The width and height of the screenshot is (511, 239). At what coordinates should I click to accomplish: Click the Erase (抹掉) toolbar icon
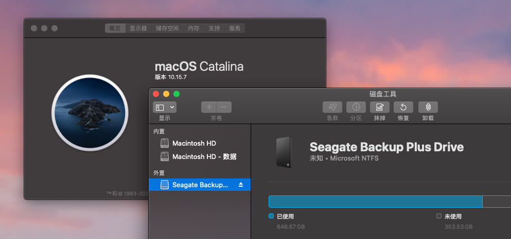coord(379,107)
